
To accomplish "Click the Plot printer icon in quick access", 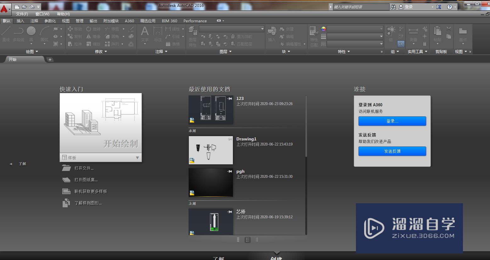I will click(32, 7).
